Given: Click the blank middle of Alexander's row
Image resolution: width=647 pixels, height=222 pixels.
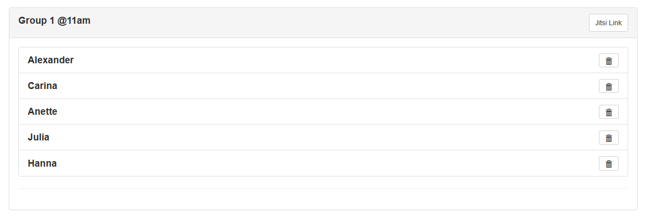Looking at the screenshot, I should [323, 60].
